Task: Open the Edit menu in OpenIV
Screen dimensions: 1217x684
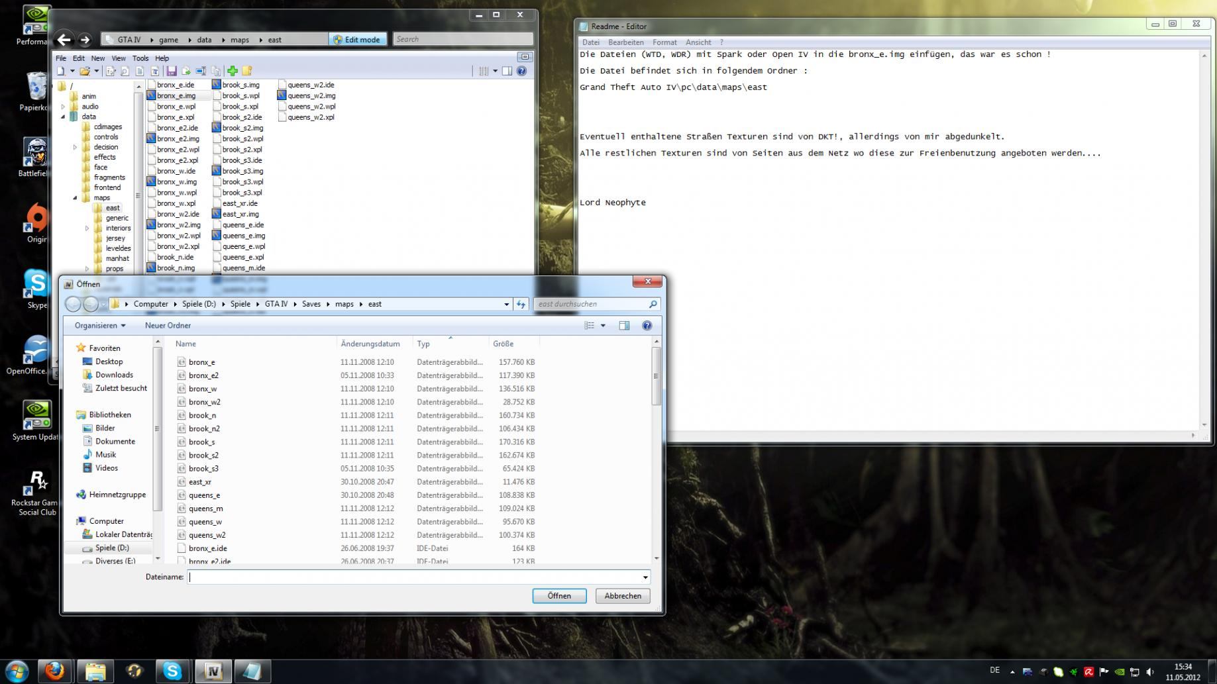Action: pyautogui.click(x=78, y=58)
